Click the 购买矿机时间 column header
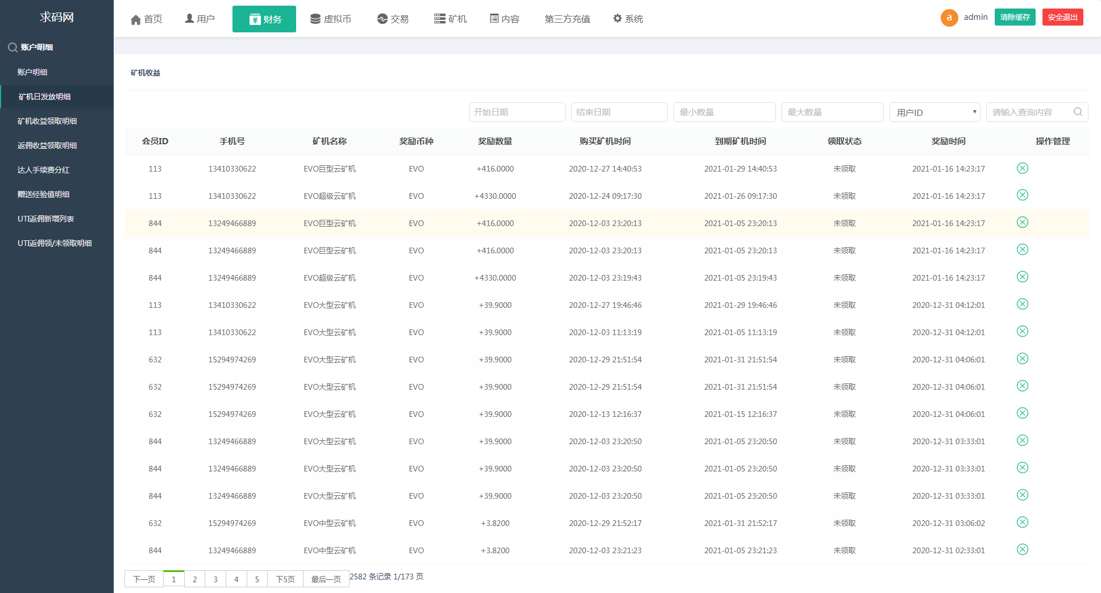This screenshot has width=1101, height=593. click(x=605, y=141)
